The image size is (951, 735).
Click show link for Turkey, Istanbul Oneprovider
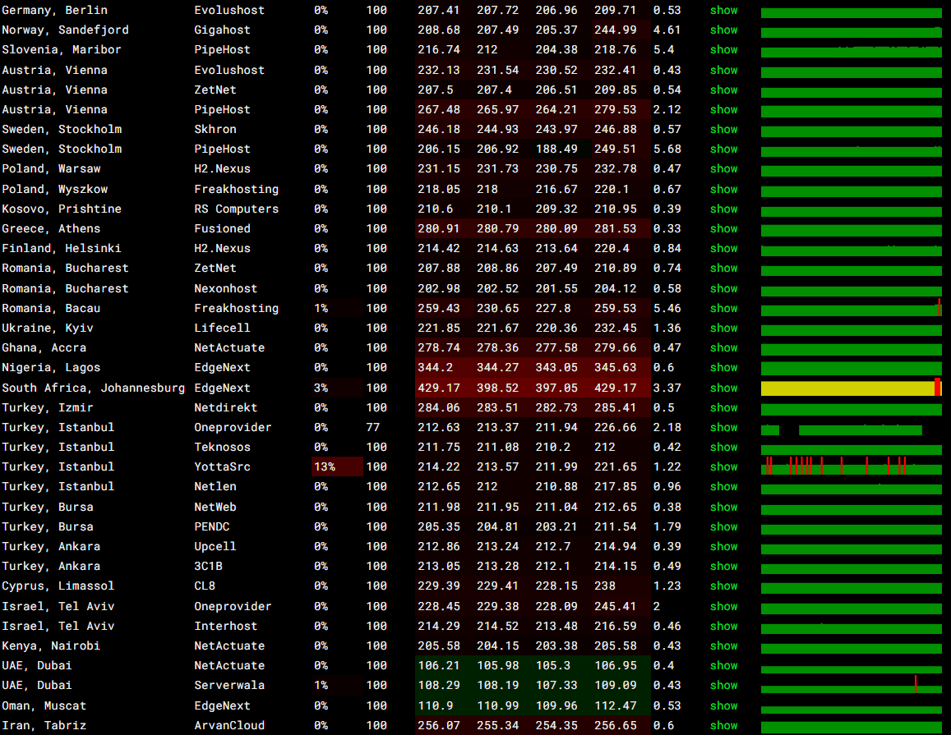click(x=723, y=427)
